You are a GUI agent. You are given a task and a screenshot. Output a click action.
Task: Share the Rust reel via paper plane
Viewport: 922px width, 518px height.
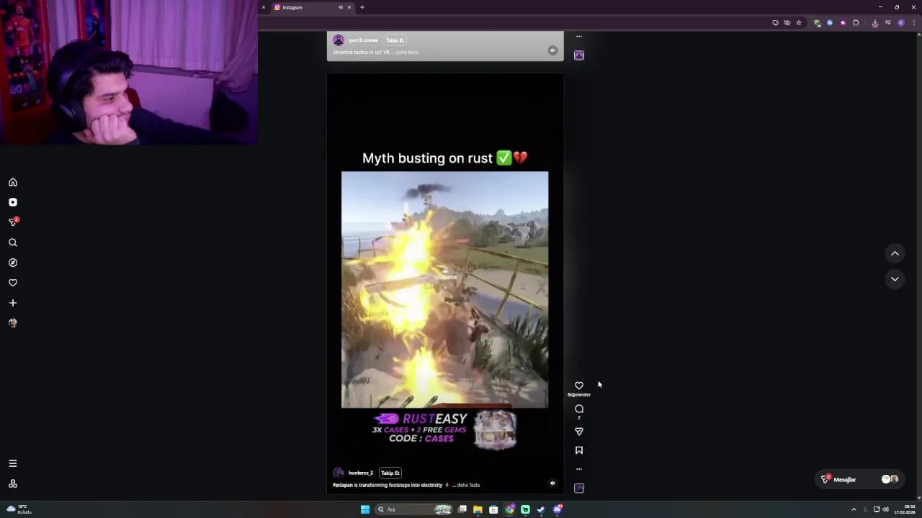(579, 432)
